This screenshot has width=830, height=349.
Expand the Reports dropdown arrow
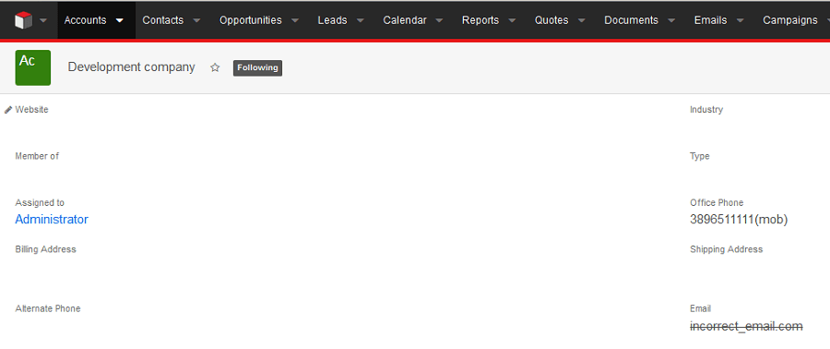(x=512, y=20)
